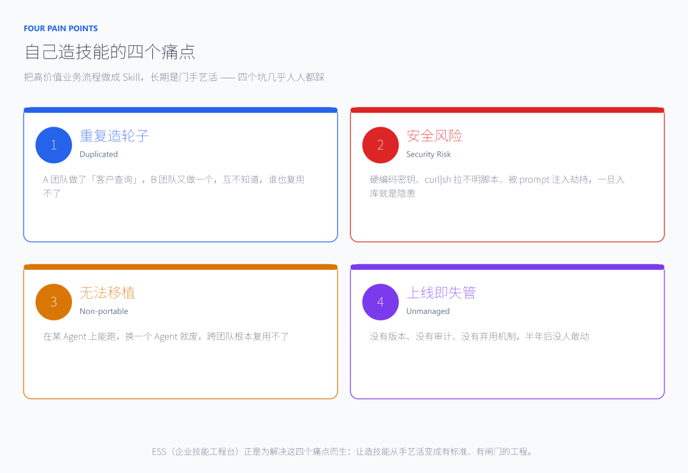Click the Non-portable sublabel
The height and width of the screenshot is (473, 688).
pyautogui.click(x=104, y=311)
